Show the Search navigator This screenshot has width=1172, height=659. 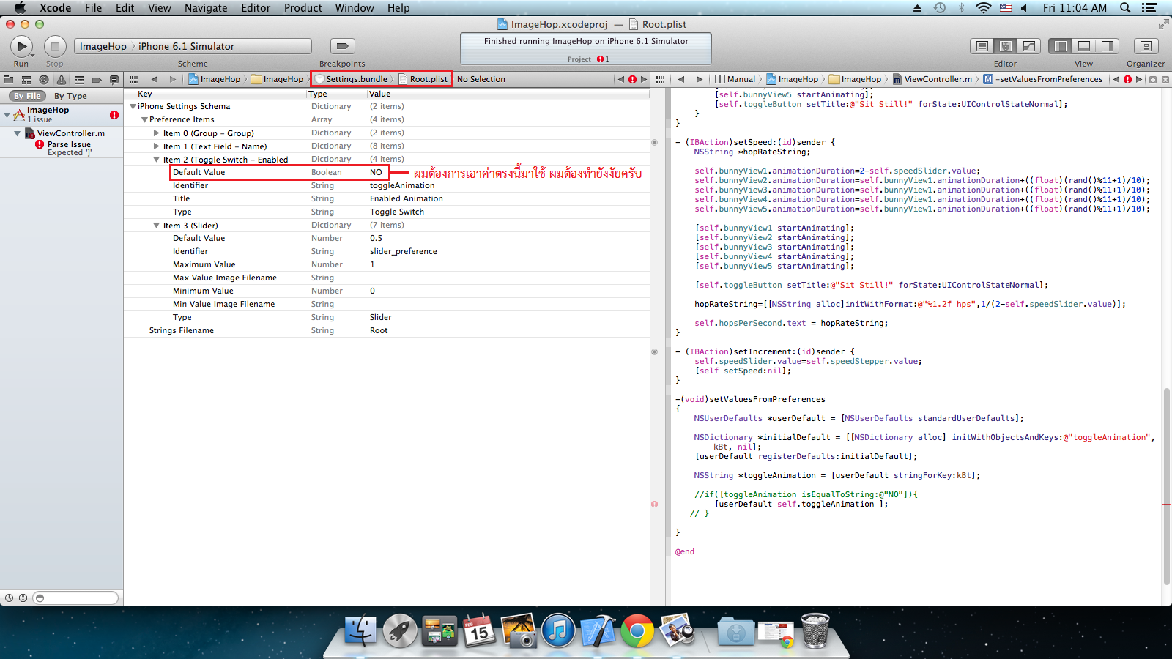pyautogui.click(x=44, y=79)
